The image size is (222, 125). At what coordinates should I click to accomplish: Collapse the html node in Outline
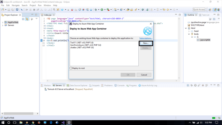point(186,28)
